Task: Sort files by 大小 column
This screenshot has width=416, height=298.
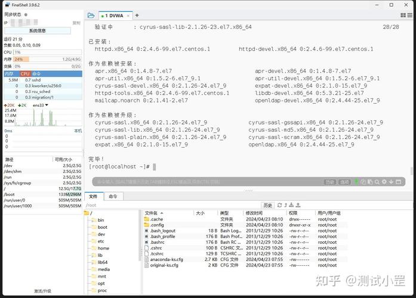Action: (x=205, y=213)
